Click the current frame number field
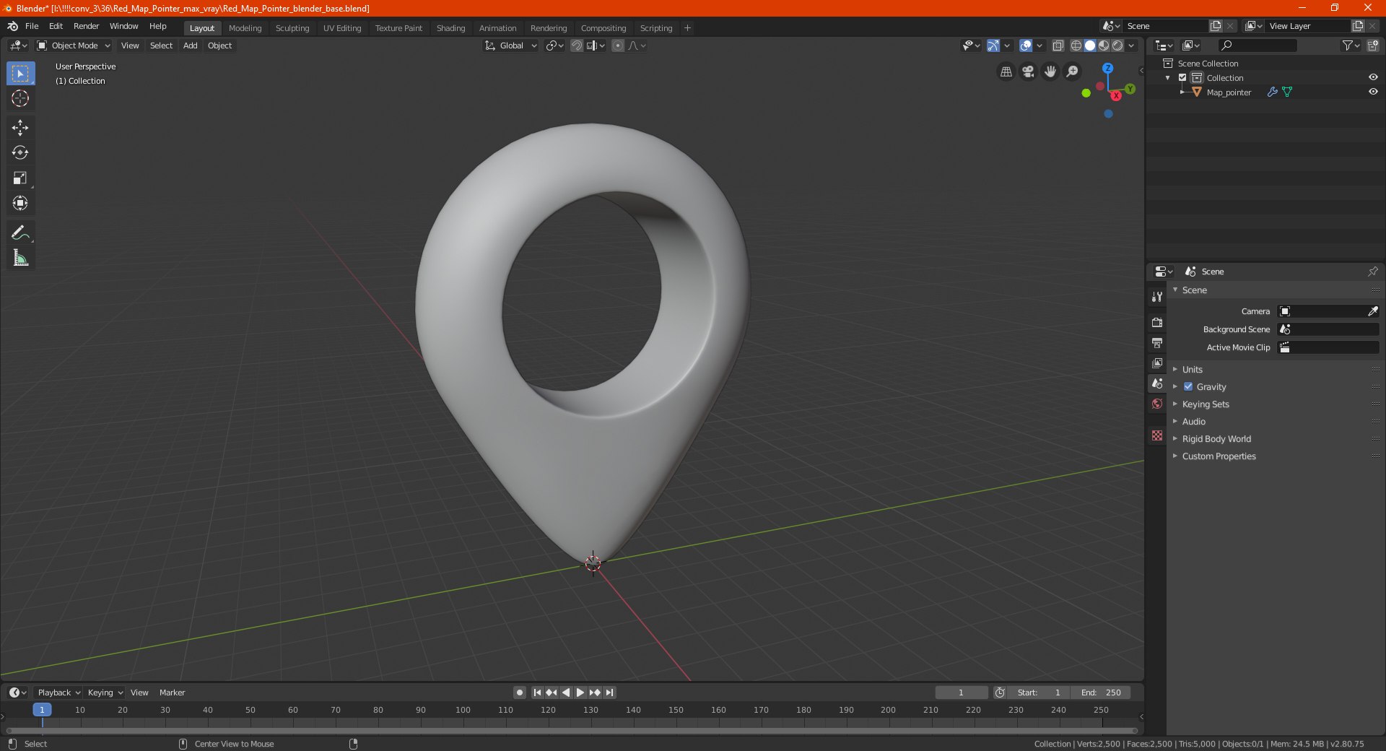Screen dimensions: 1386x751 [961, 693]
